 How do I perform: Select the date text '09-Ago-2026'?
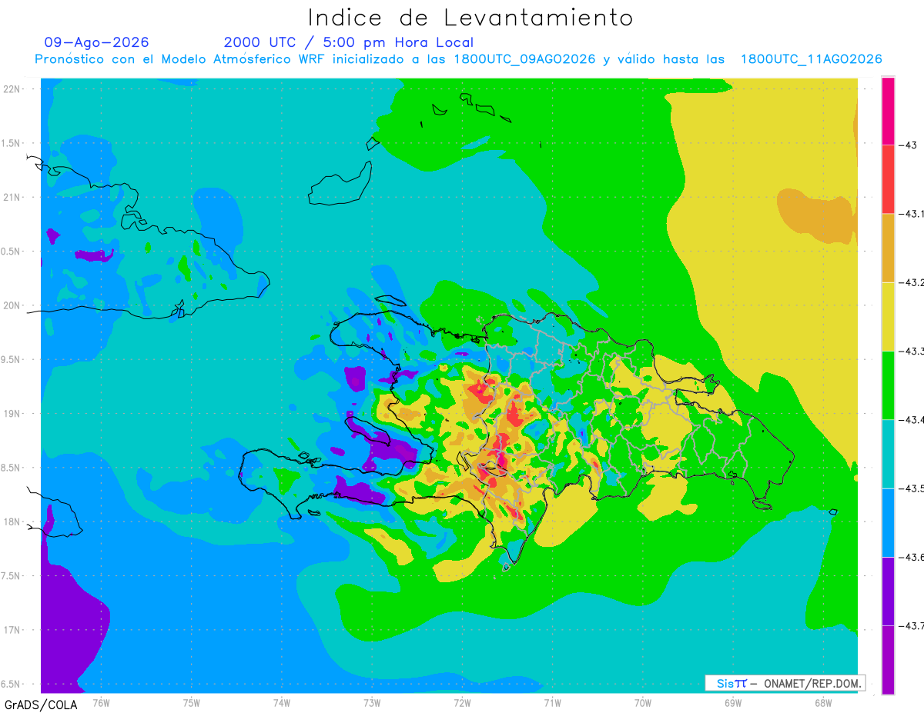click(x=97, y=42)
